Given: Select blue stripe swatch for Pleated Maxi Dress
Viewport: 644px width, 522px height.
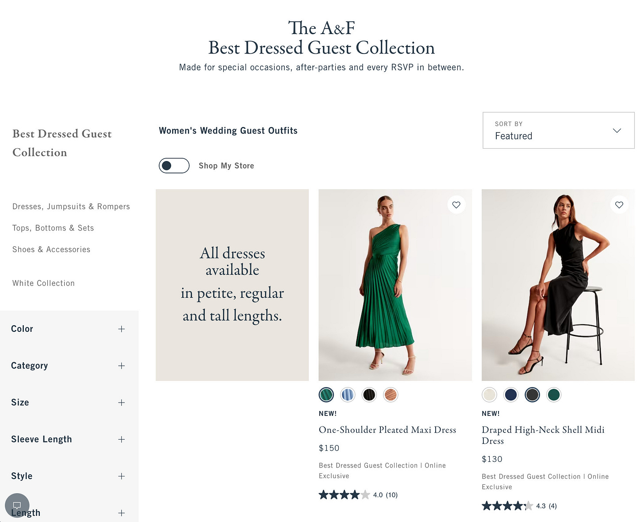Looking at the screenshot, I should (x=348, y=395).
